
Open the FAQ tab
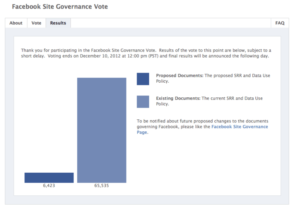[280, 23]
